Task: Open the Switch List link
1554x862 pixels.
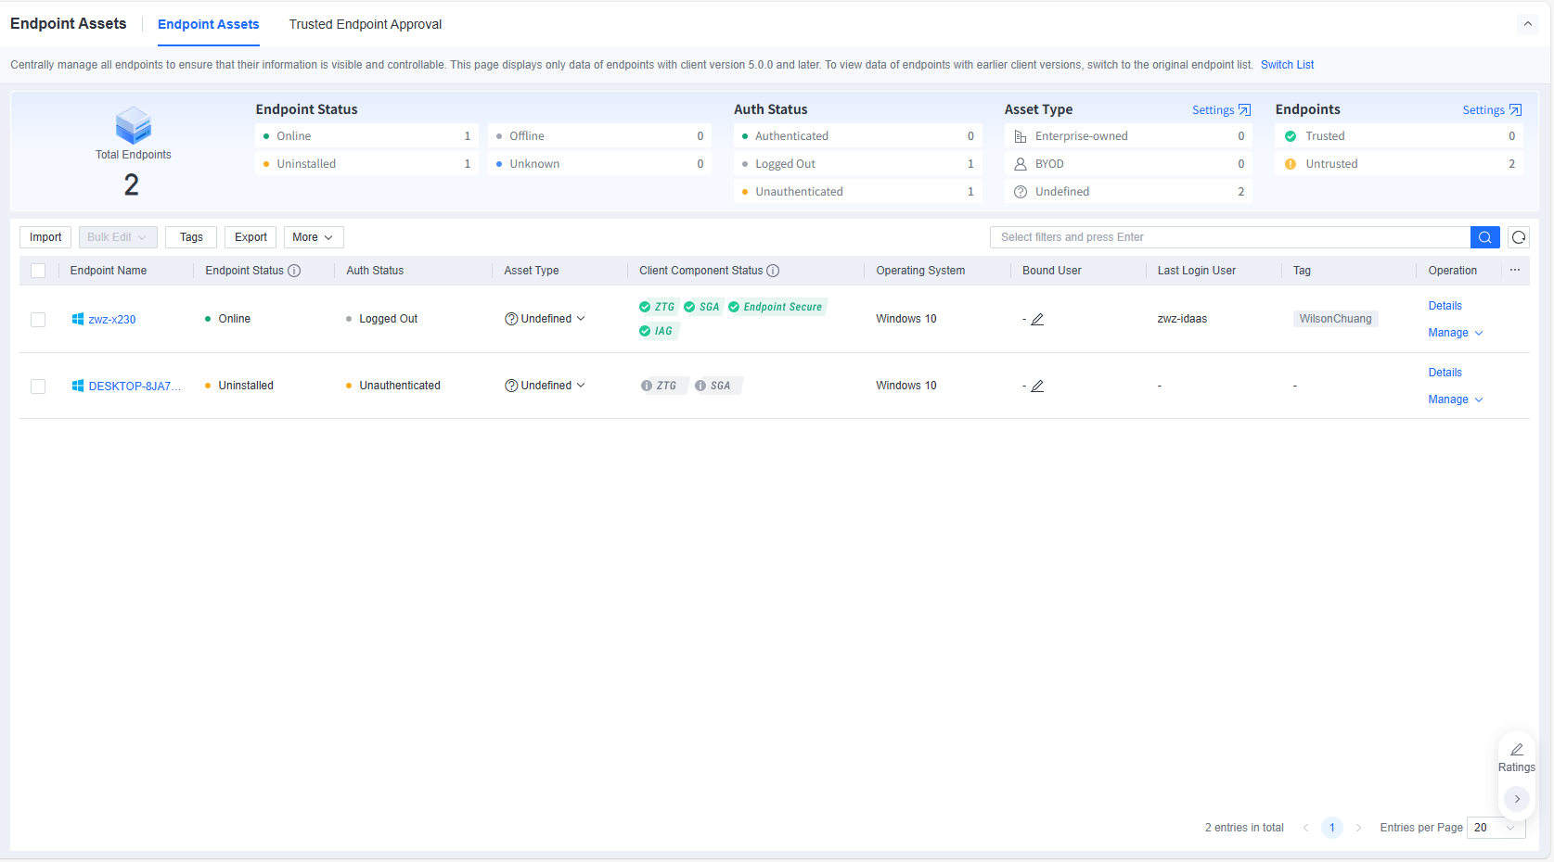Action: (1287, 65)
